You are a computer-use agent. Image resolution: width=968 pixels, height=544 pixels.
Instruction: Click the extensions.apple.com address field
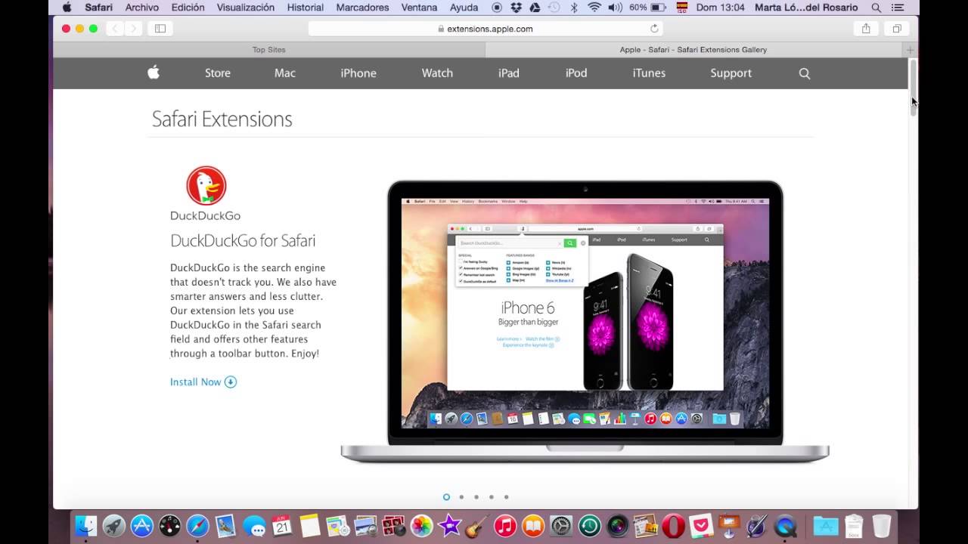click(x=486, y=29)
